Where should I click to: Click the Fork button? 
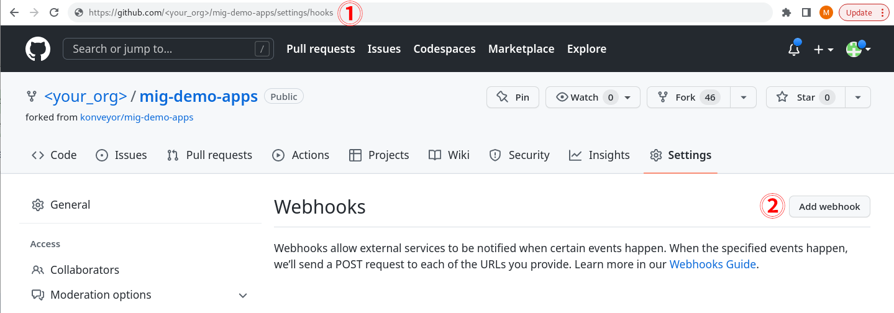[x=688, y=98]
